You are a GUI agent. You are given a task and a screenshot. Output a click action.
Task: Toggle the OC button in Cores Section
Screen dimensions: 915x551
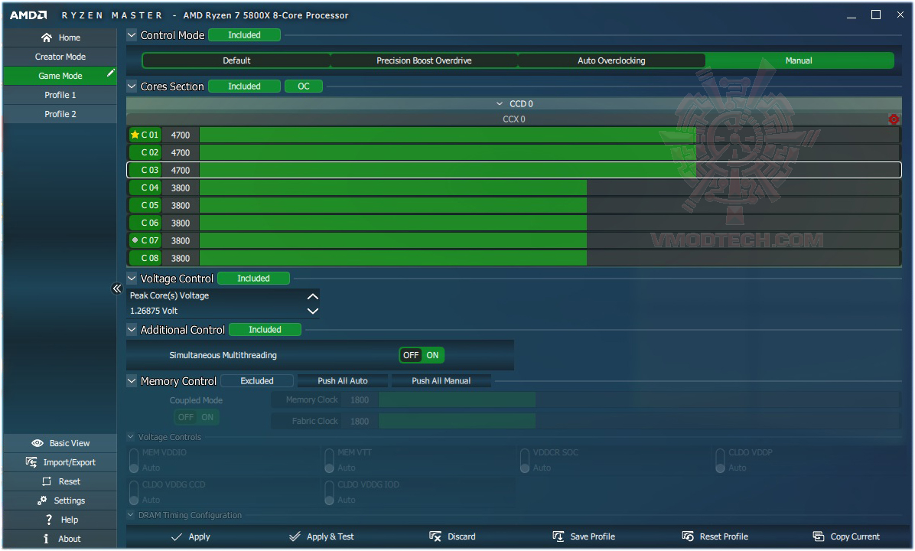click(x=304, y=86)
